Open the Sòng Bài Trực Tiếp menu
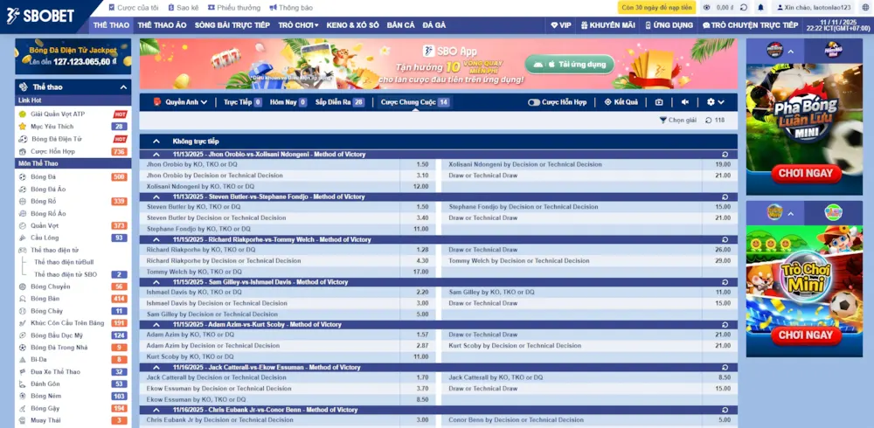Screen dimensions: 874x428 pyautogui.click(x=232, y=25)
